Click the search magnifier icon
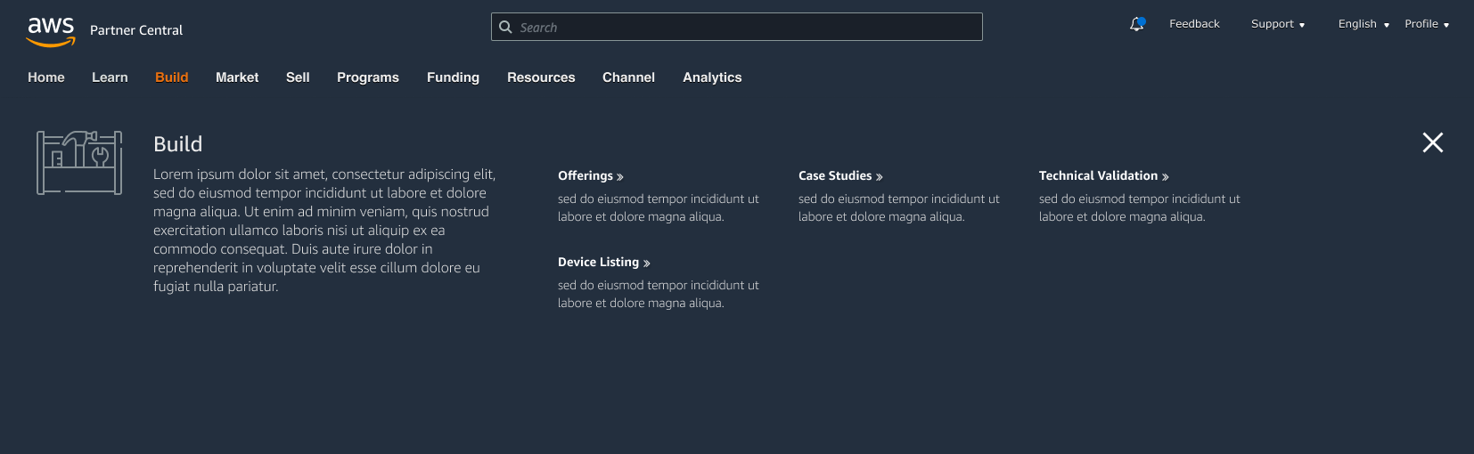Viewport: 1474px width, 454px height. point(505,27)
